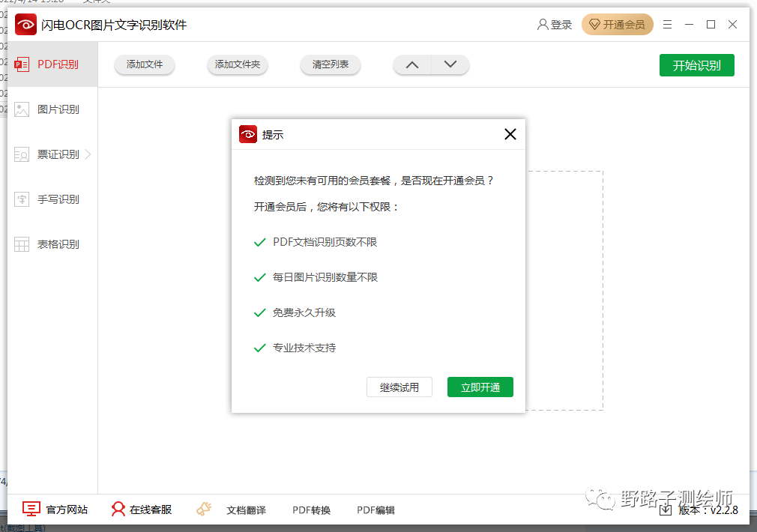
Task: Click the PDF识别 sidebar icon
Action: click(x=22, y=64)
